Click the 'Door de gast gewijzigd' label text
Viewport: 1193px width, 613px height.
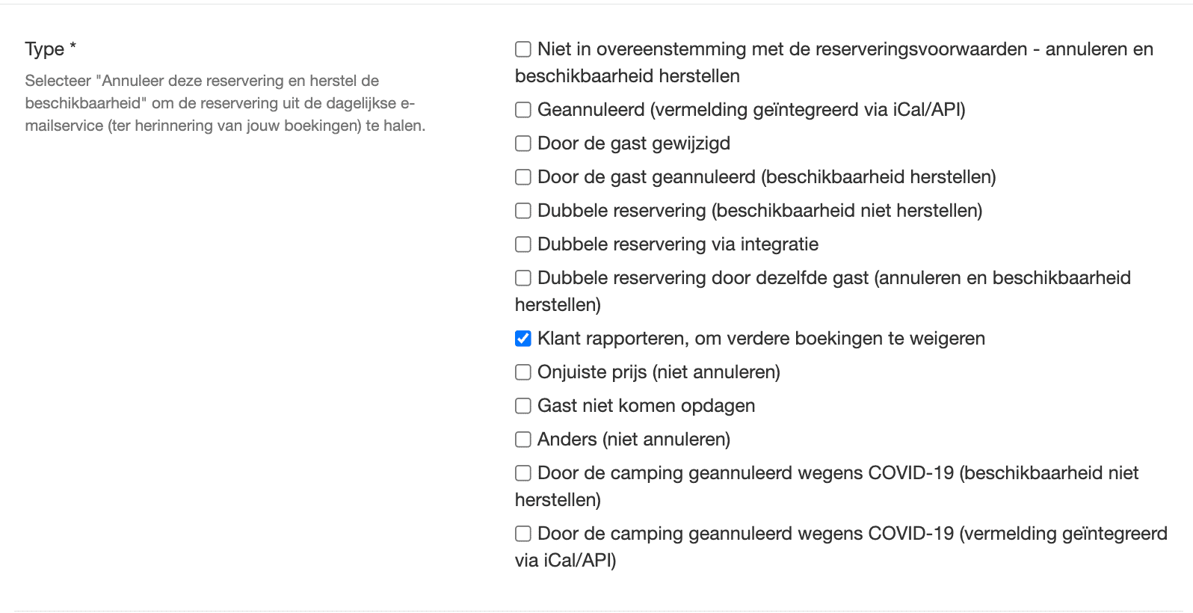pos(634,144)
